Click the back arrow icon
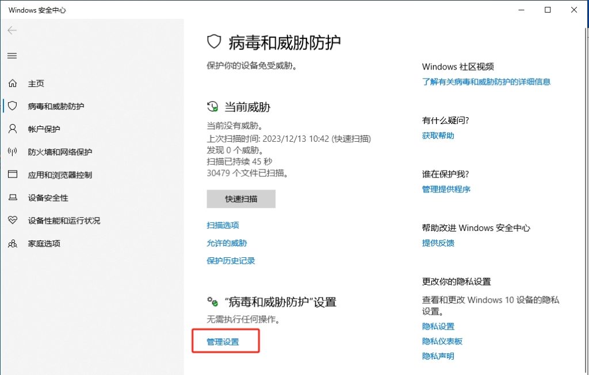 [12, 30]
